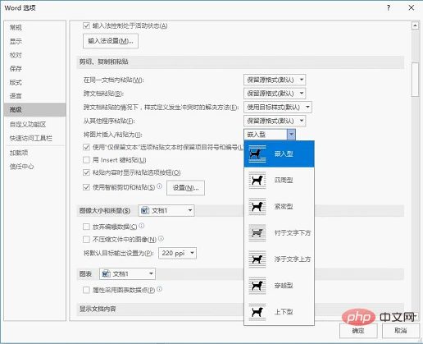
Task: Click the 设置(N)... button
Action: click(x=185, y=188)
